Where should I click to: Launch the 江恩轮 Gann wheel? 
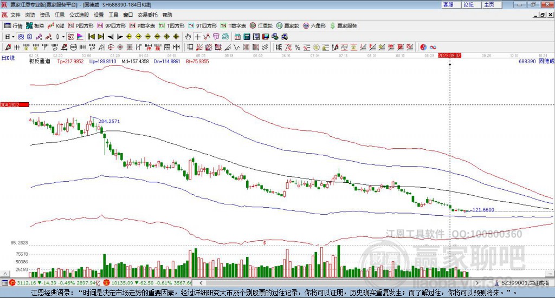pyautogui.click(x=261, y=26)
